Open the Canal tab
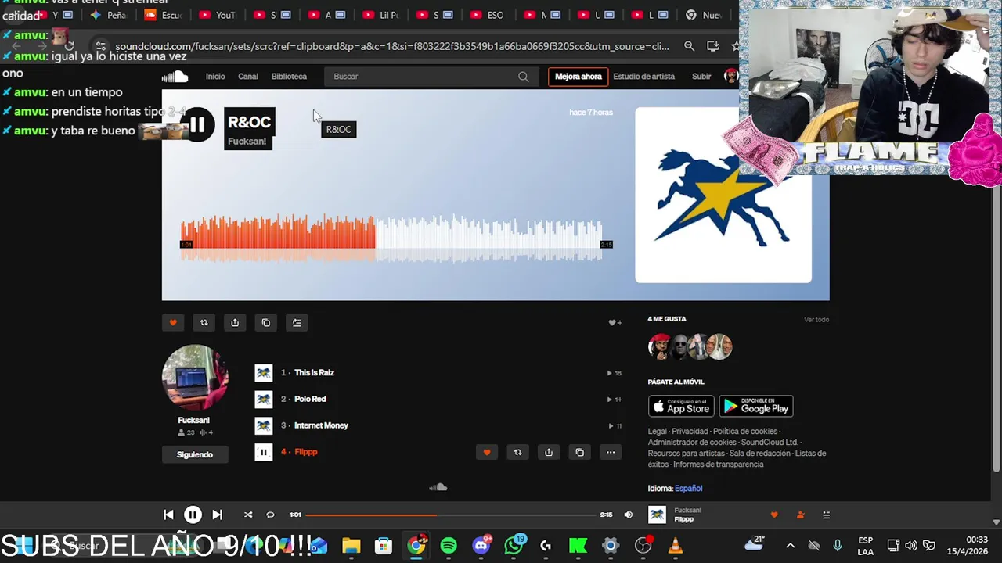 (x=248, y=77)
